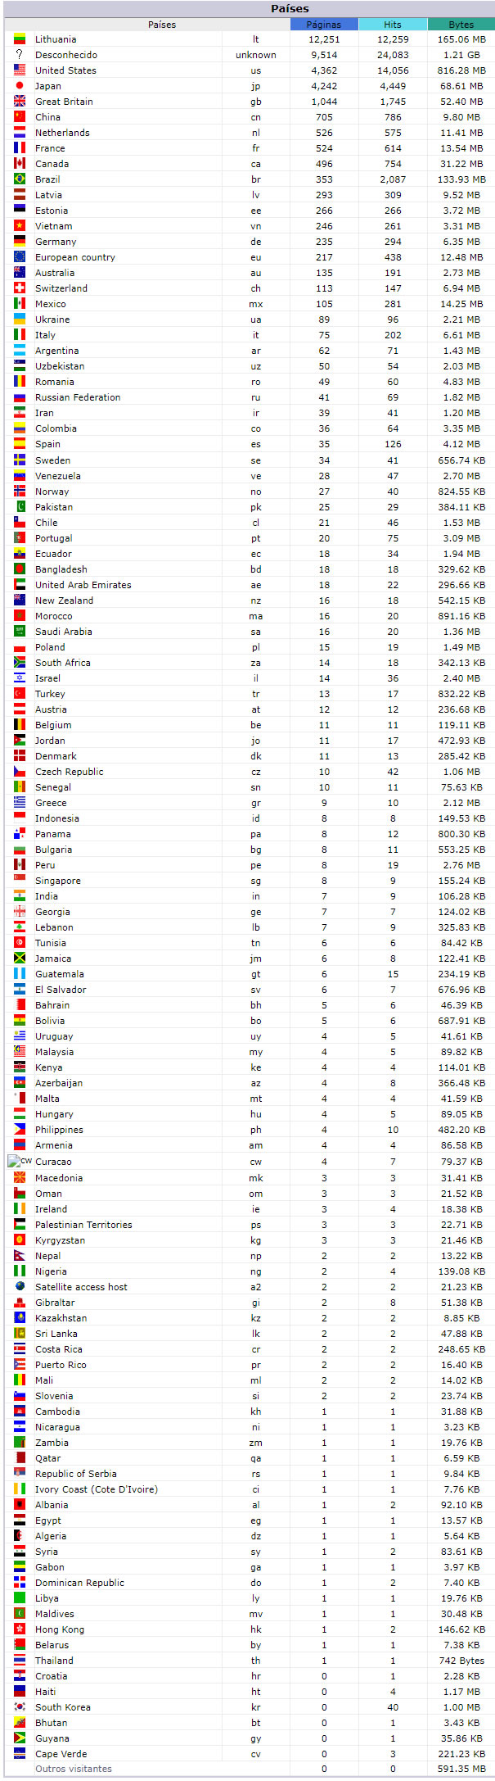Click the Páginas column header
Image resolution: width=495 pixels, height=1781 pixels.
[324, 25]
